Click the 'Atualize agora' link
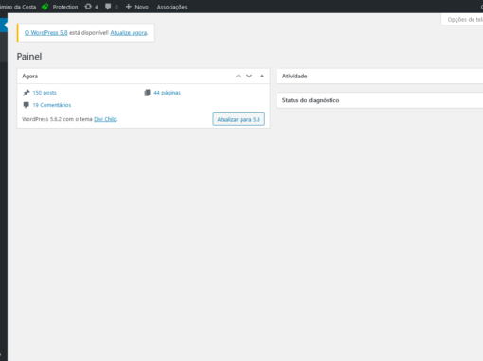 coord(129,32)
